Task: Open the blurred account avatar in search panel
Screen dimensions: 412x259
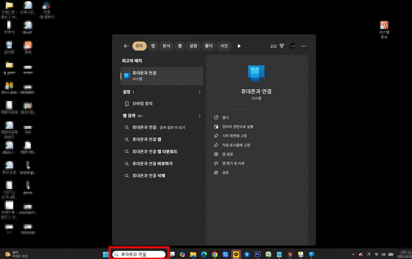Action: click(x=293, y=46)
